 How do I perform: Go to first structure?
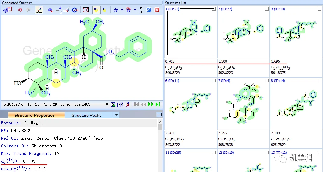click(136, 104)
